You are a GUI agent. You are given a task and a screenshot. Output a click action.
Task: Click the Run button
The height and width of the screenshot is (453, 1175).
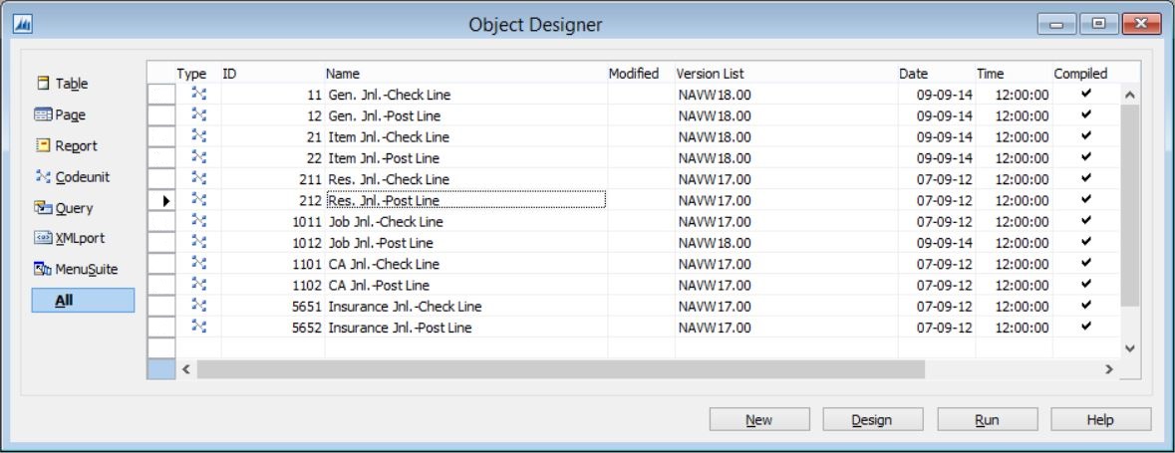(987, 419)
